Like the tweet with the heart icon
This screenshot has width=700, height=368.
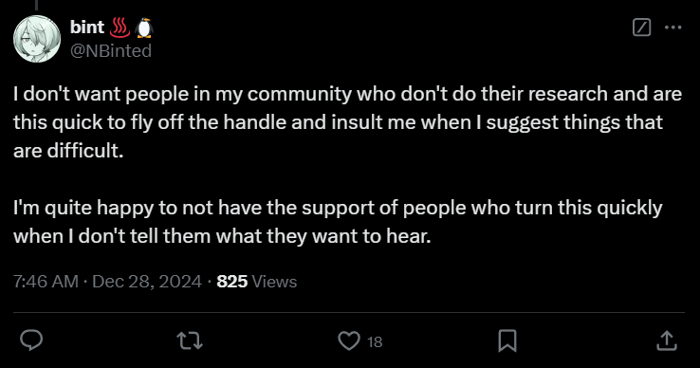pos(349,341)
